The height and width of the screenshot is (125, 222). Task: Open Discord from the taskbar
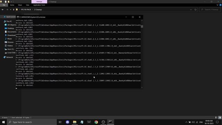click(x=68, y=122)
